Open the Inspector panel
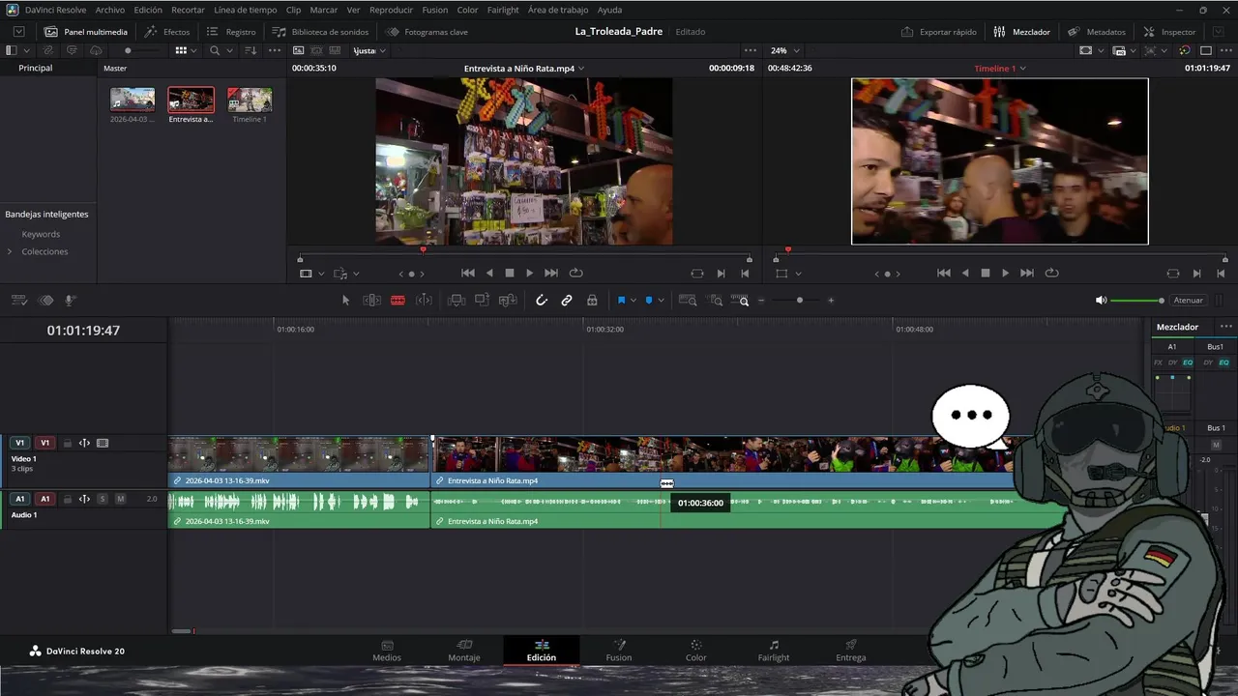This screenshot has height=696, width=1238. (1168, 32)
